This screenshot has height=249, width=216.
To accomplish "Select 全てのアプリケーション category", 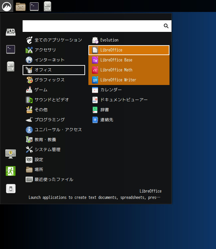I will (54, 40).
